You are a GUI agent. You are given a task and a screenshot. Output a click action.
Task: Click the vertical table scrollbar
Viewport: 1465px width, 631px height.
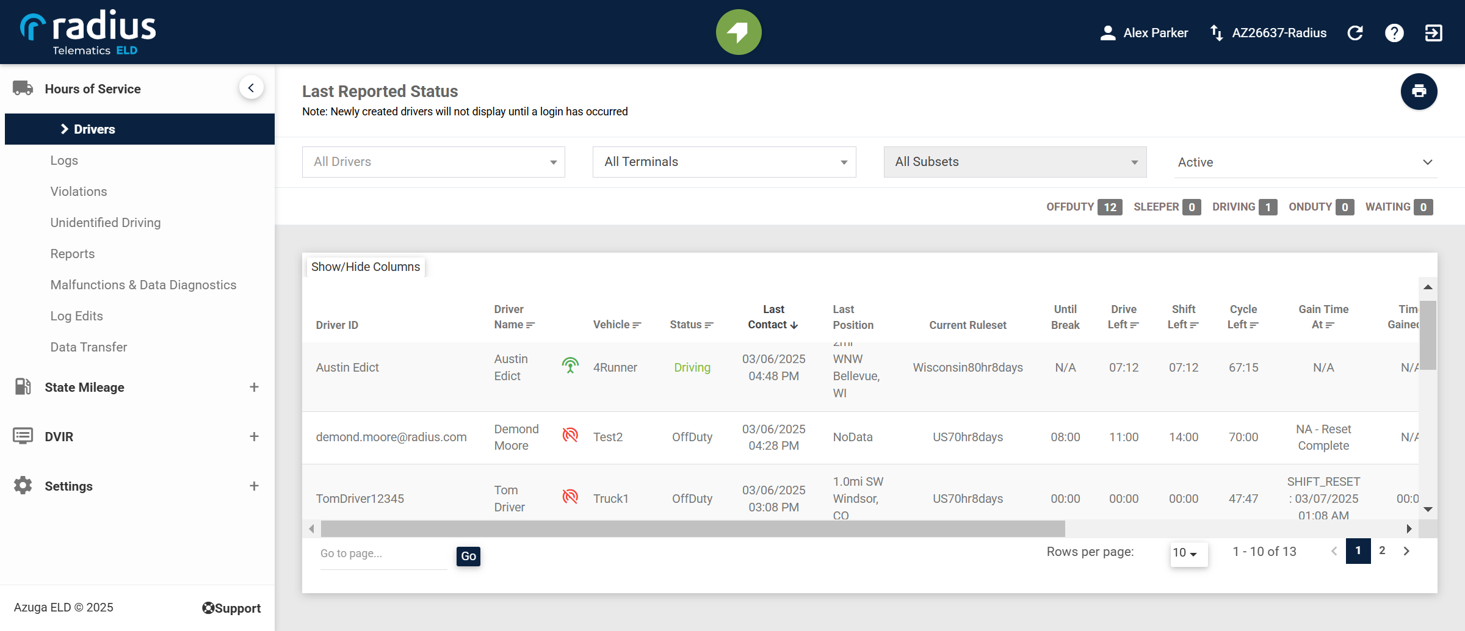tap(1428, 334)
